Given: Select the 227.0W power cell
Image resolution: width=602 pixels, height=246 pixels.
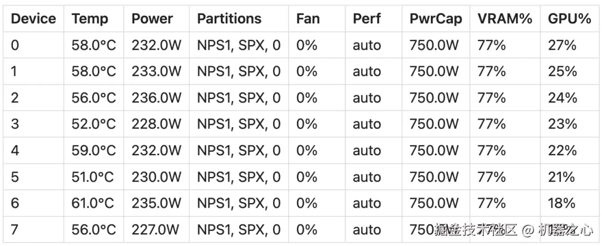Looking at the screenshot, I should [156, 229].
